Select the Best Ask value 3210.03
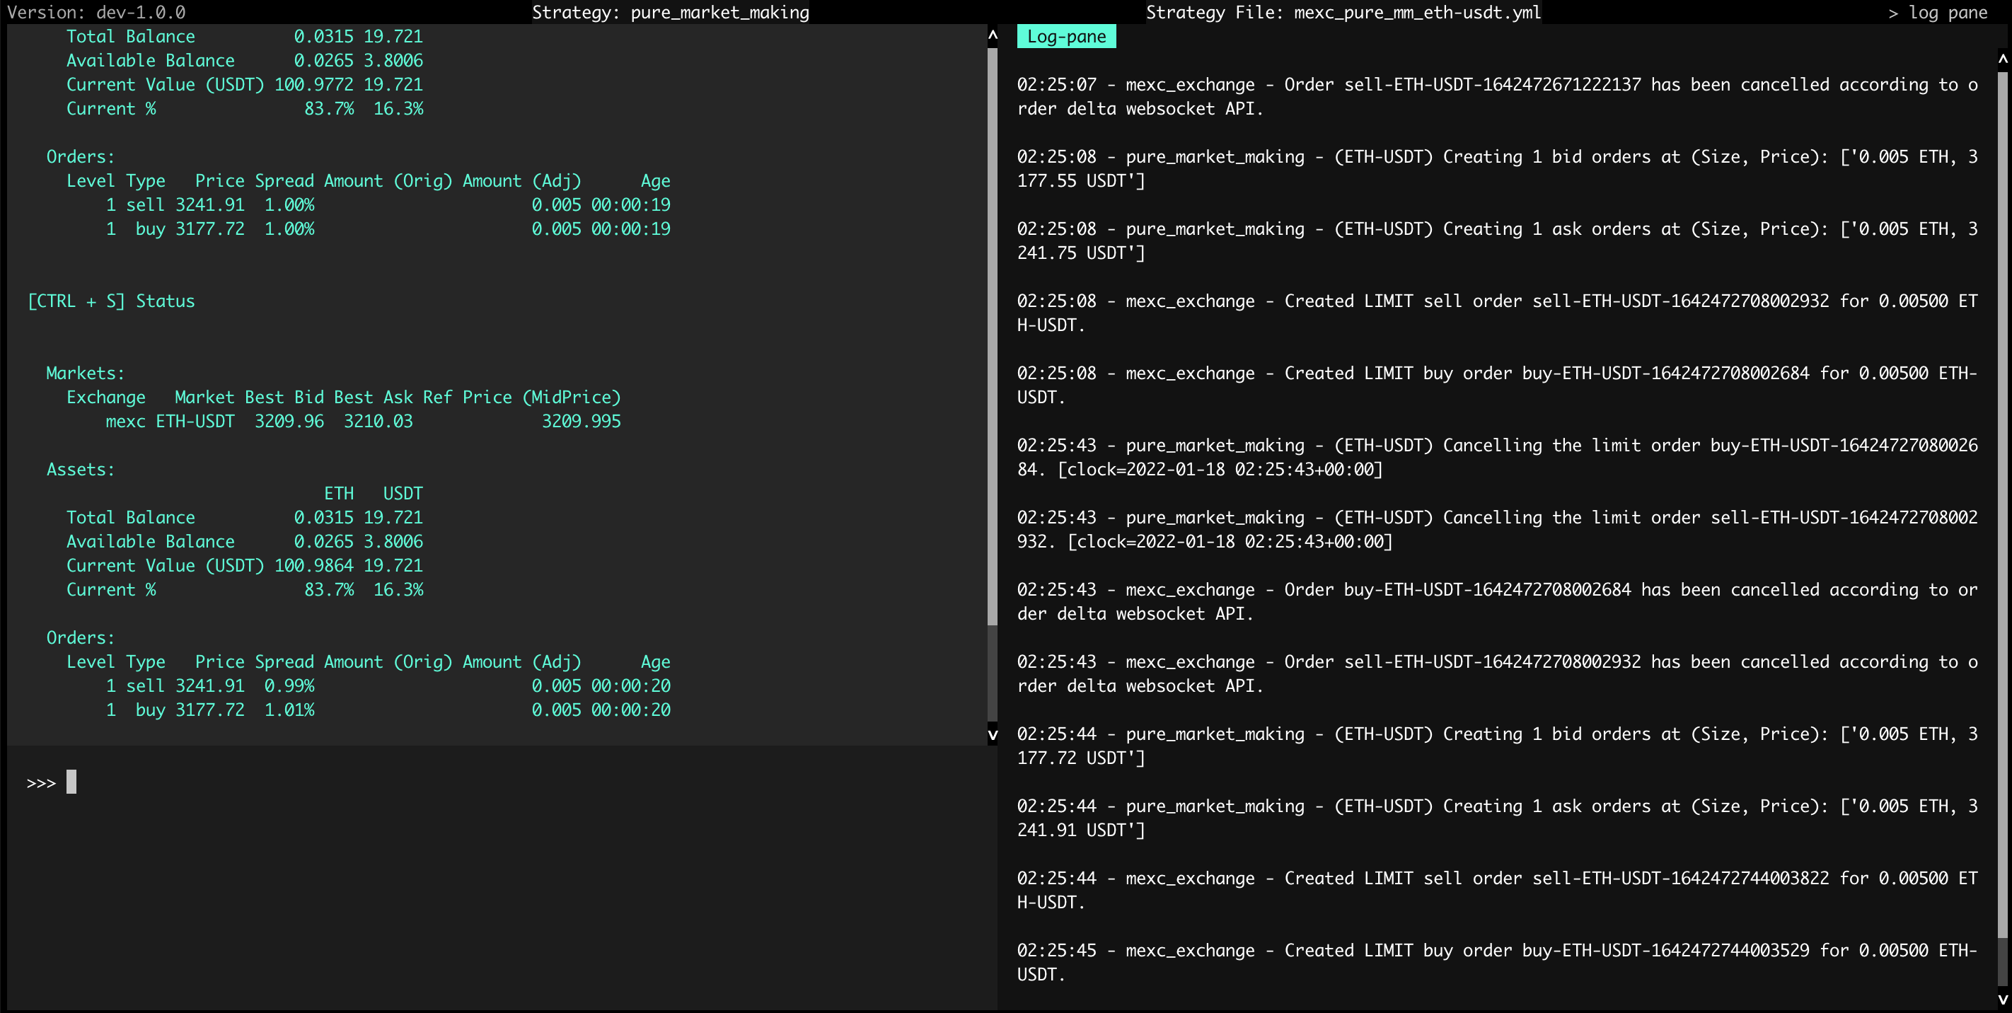This screenshot has height=1013, width=2012. pyautogui.click(x=378, y=422)
